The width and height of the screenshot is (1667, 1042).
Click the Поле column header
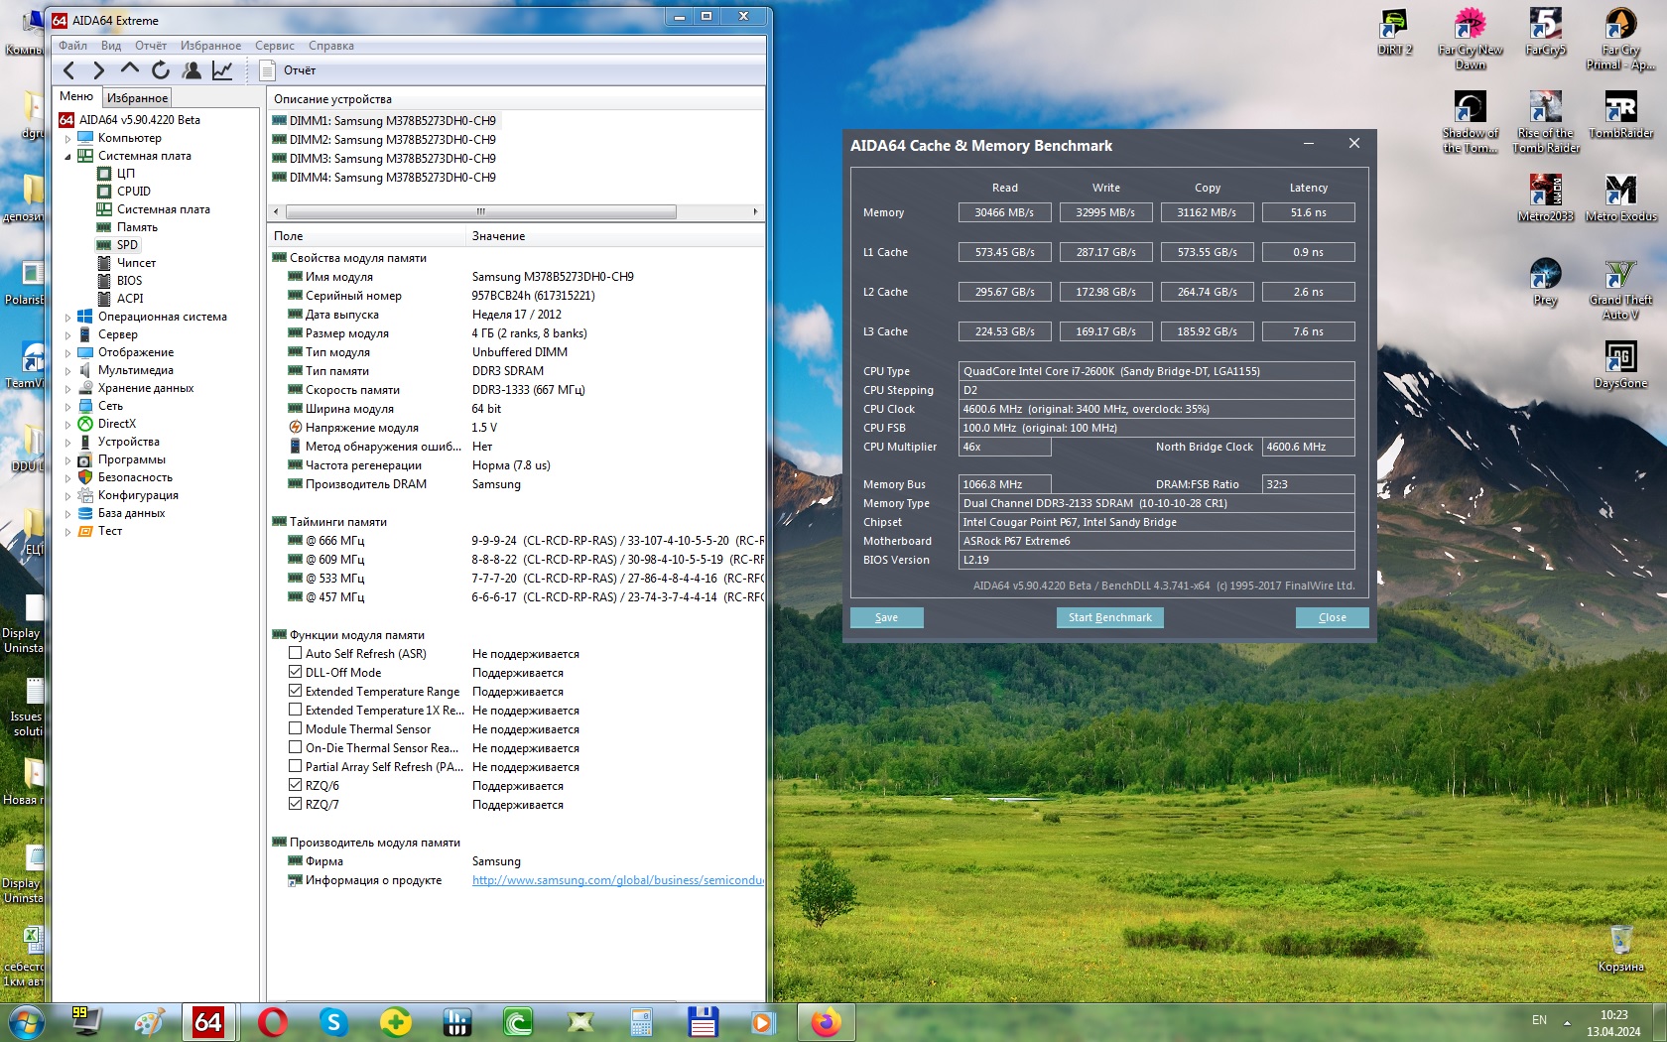tap(366, 236)
